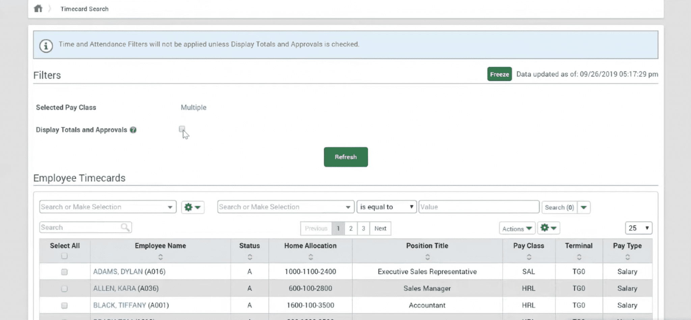This screenshot has width=691, height=320.
Task: Select the checkbox for ADAMS, DYLAN
Action: 64,272
